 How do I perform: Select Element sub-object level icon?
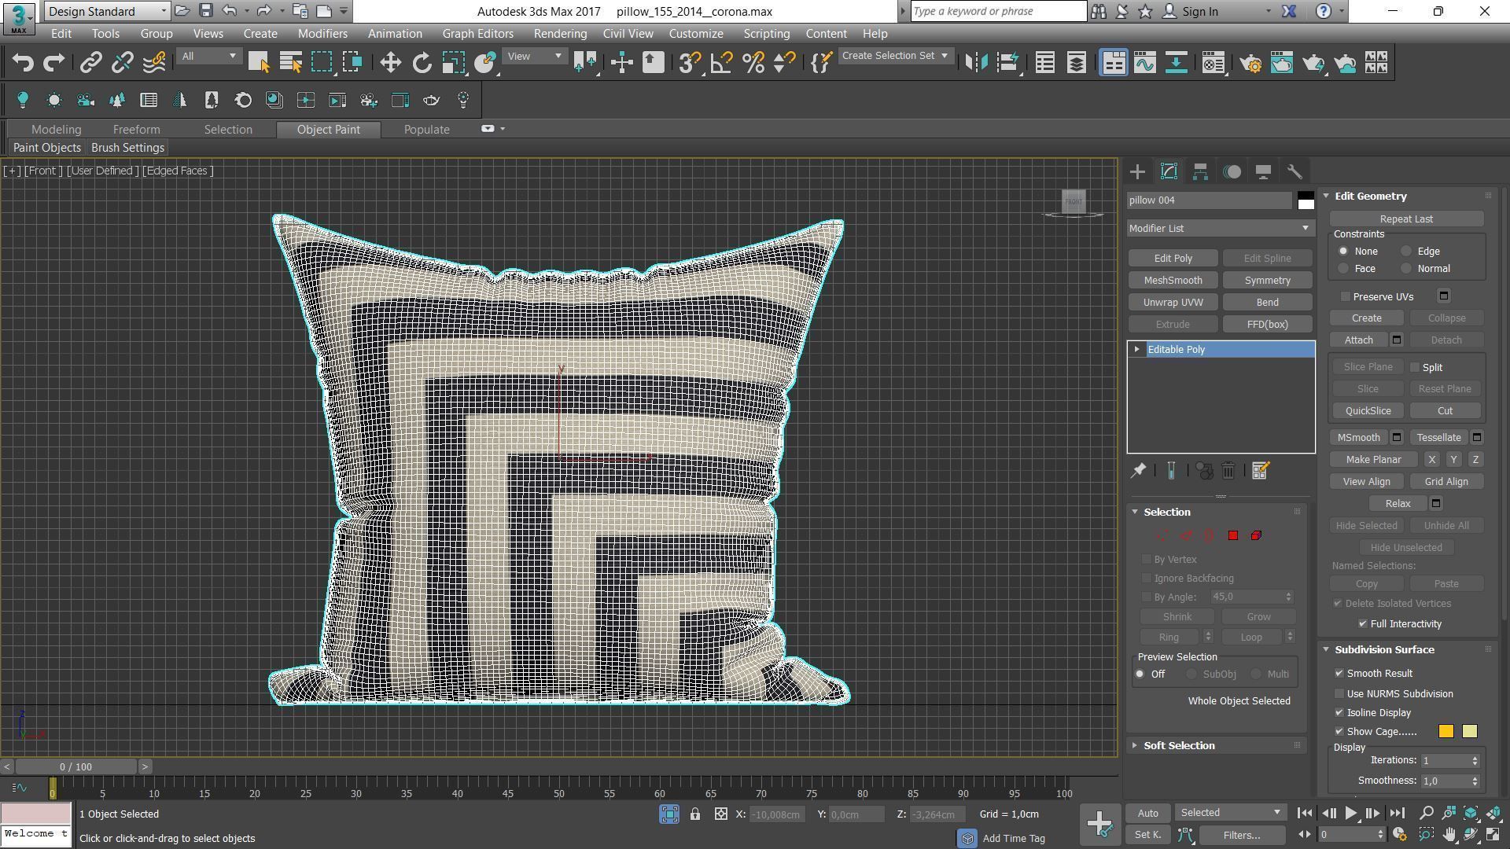coord(1256,535)
